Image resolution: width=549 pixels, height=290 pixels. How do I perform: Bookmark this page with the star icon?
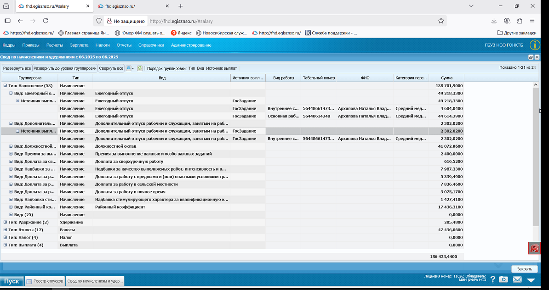click(x=441, y=21)
